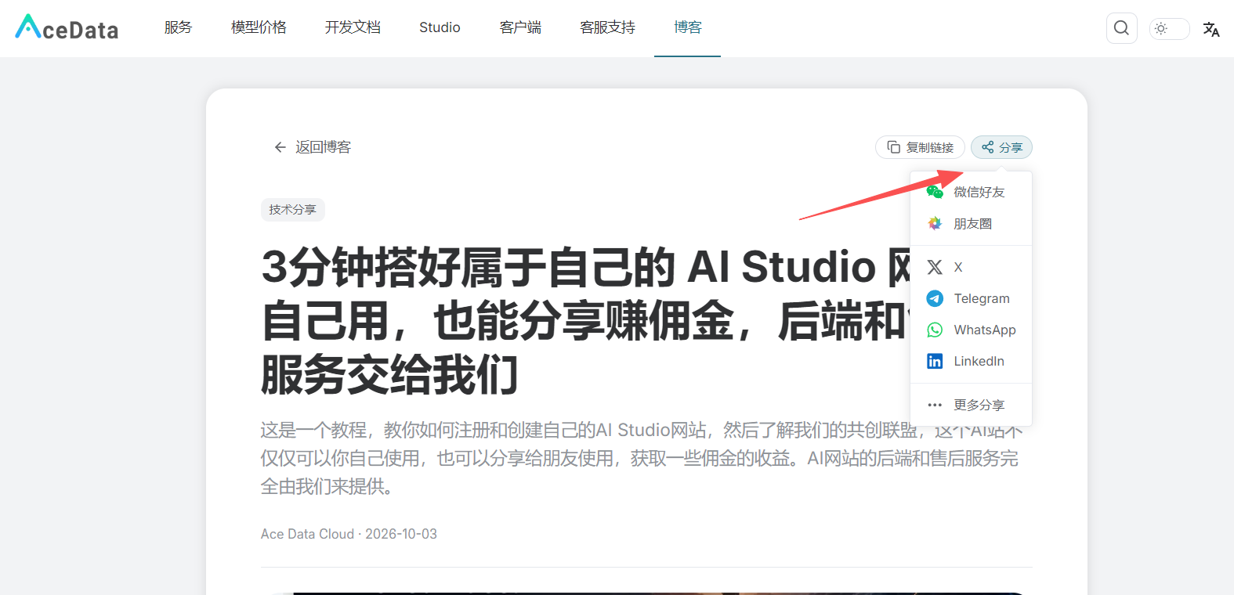Go to 开发文档 in navigation
The height and width of the screenshot is (595, 1234).
click(353, 27)
